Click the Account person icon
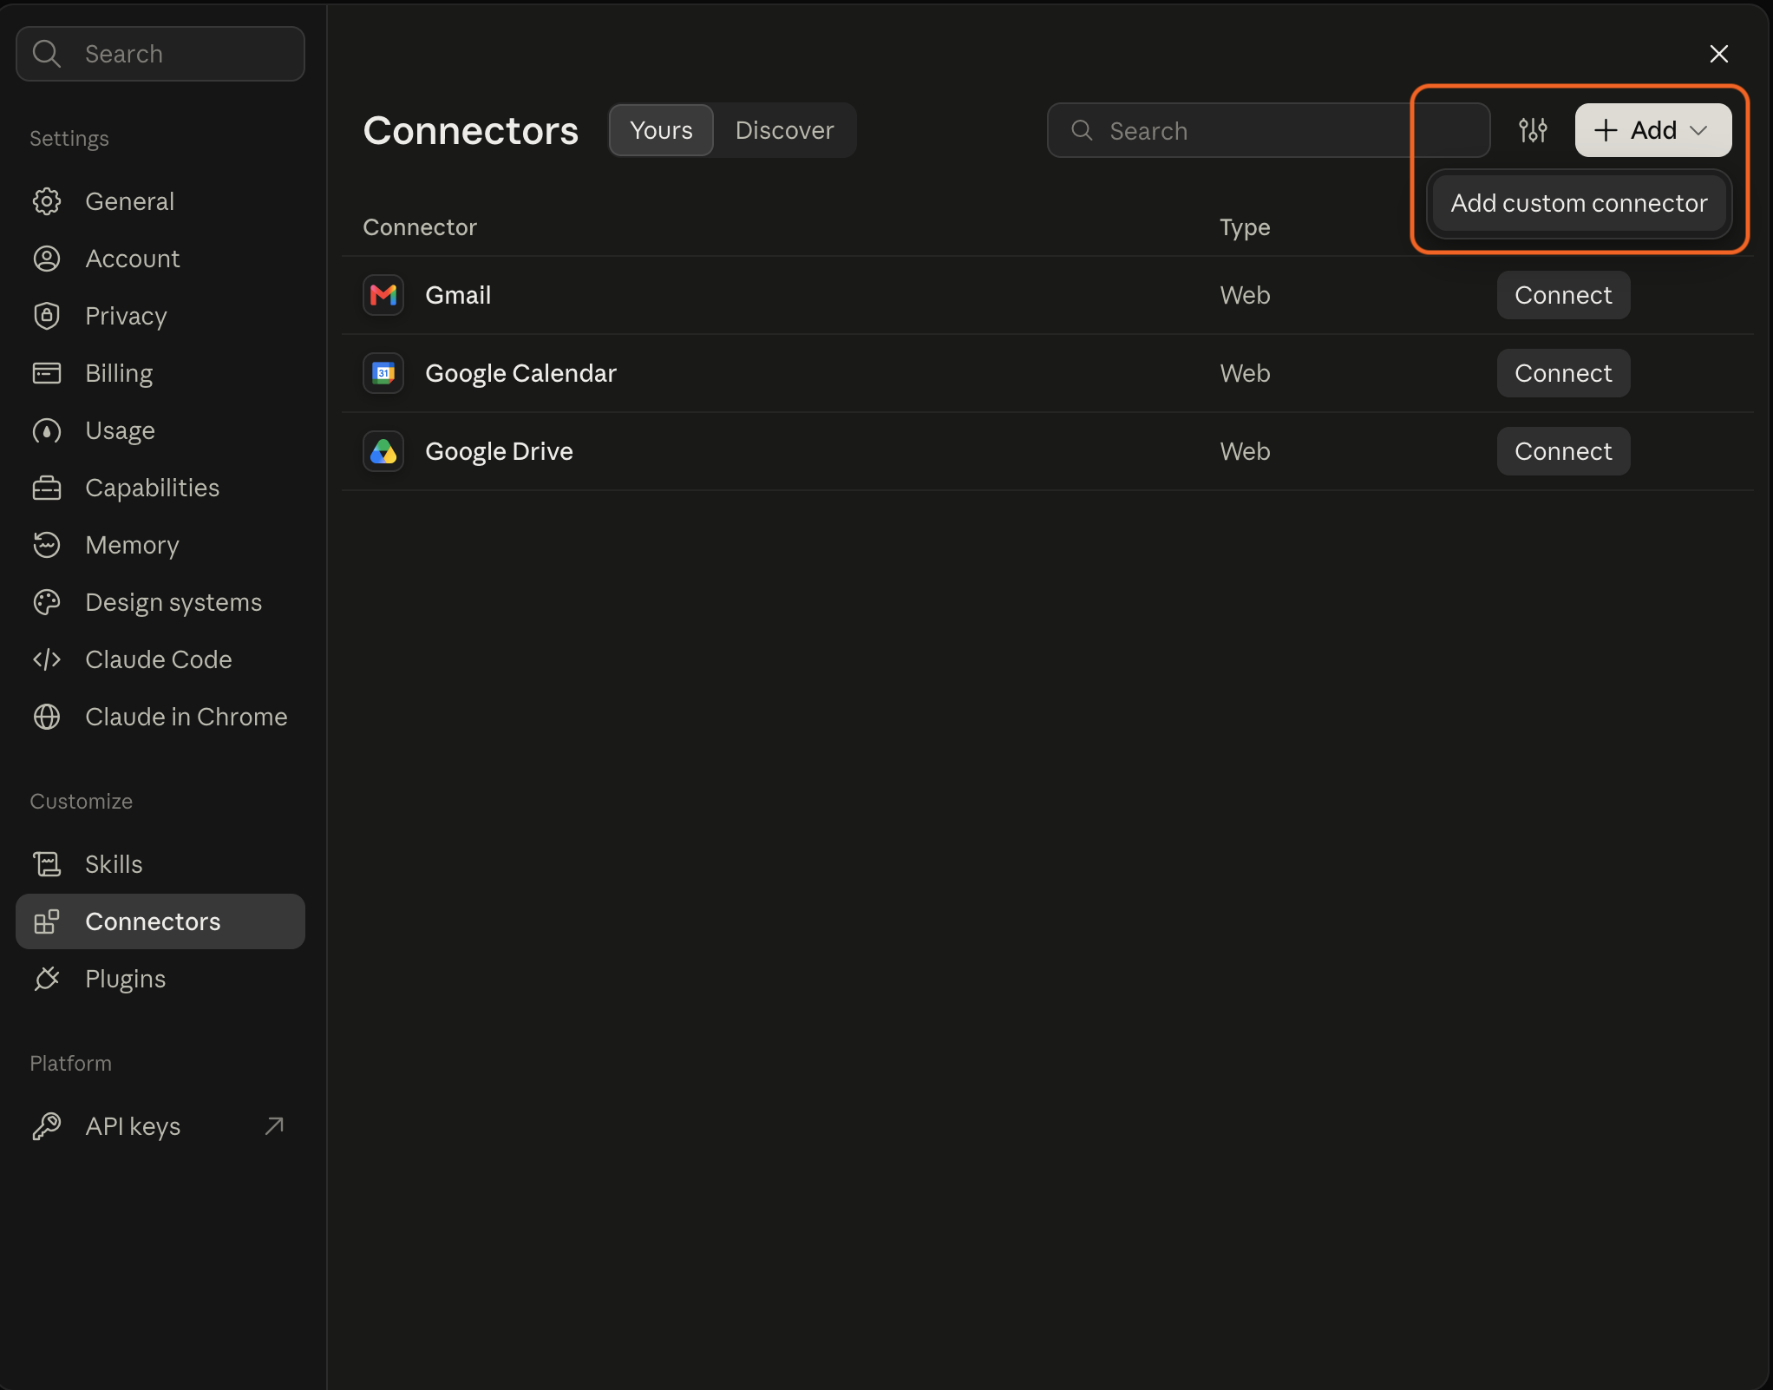The height and width of the screenshot is (1390, 1773). click(x=47, y=259)
